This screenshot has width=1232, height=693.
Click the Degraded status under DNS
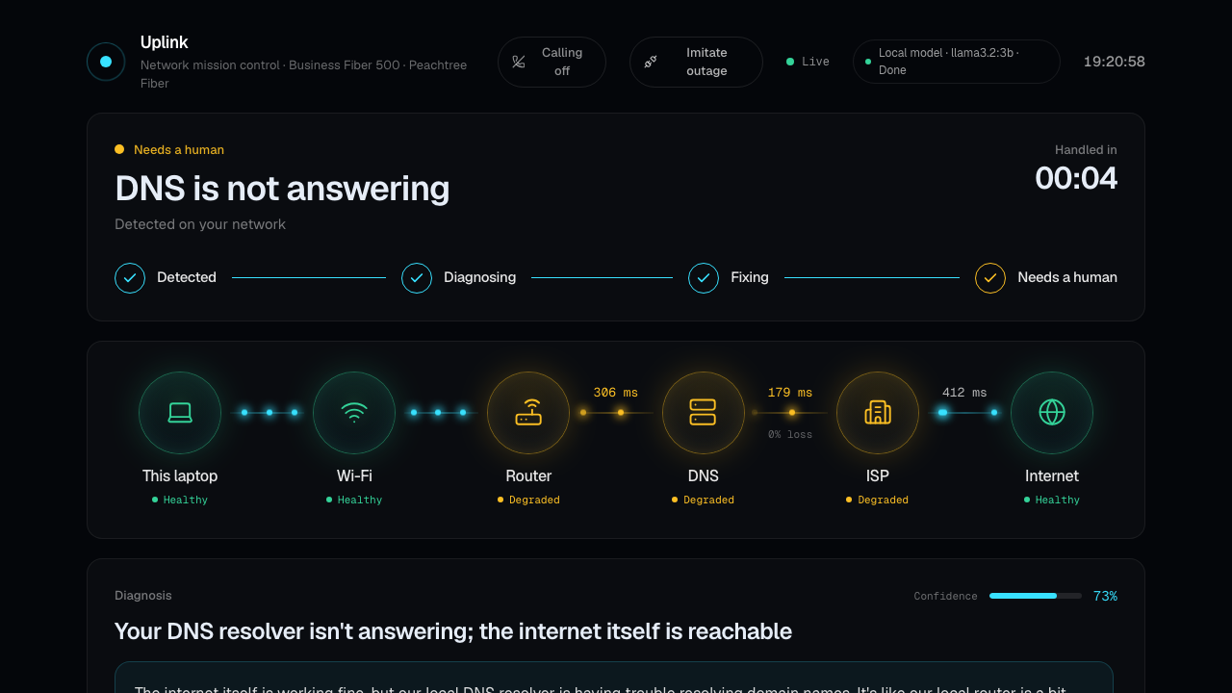point(704,500)
